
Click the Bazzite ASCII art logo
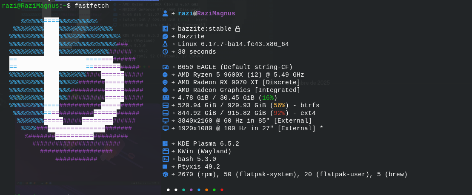pos(76,90)
